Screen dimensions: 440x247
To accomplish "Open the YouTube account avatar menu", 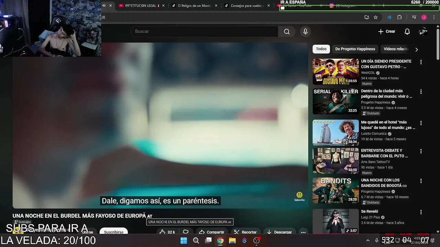I will coord(423,32).
